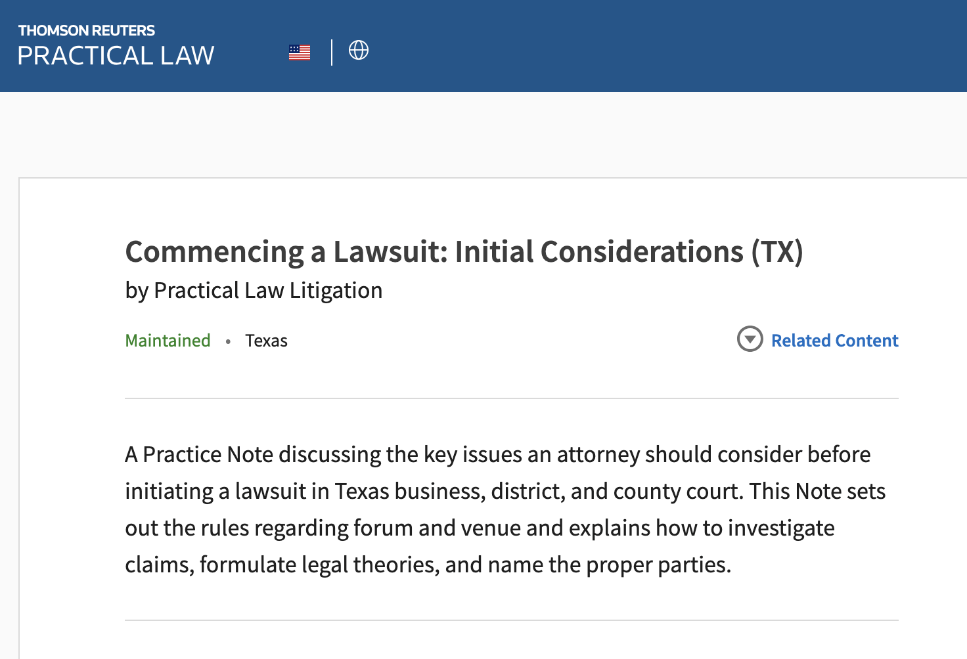Click the blue header bar's empty area

(657, 46)
